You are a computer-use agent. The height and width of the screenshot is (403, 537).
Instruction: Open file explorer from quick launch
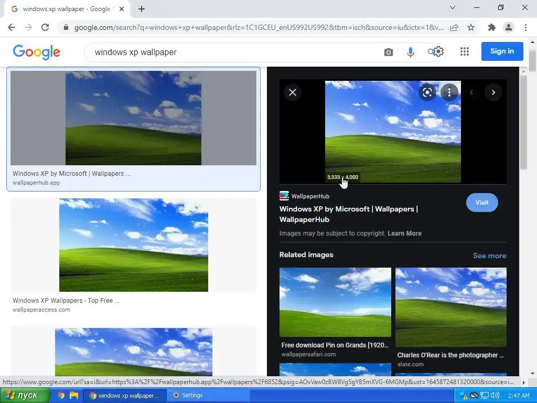pos(73,395)
